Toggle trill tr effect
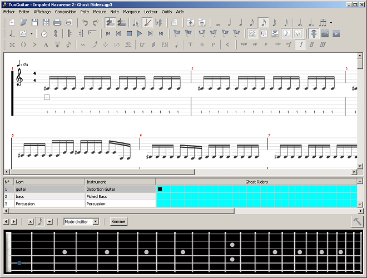Viewport: 367px width, 278px height. click(142, 44)
